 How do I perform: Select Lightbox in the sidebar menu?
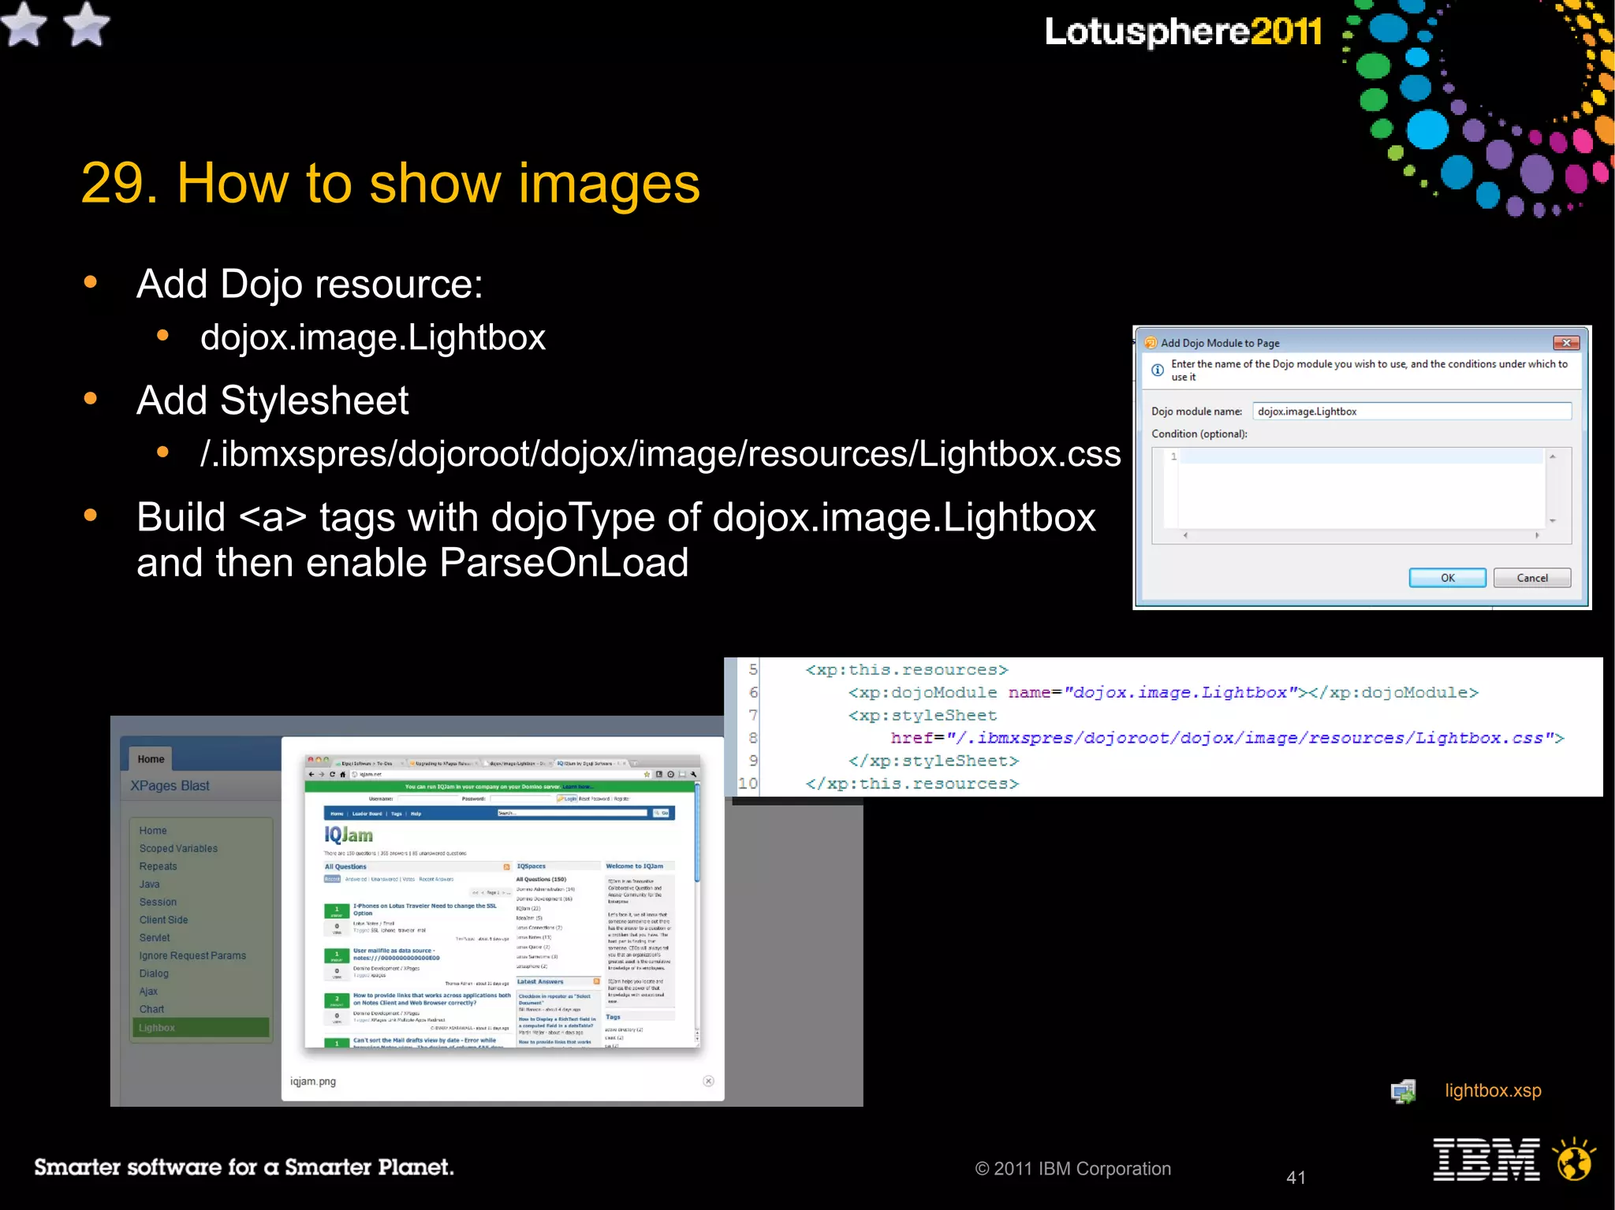(x=201, y=1028)
